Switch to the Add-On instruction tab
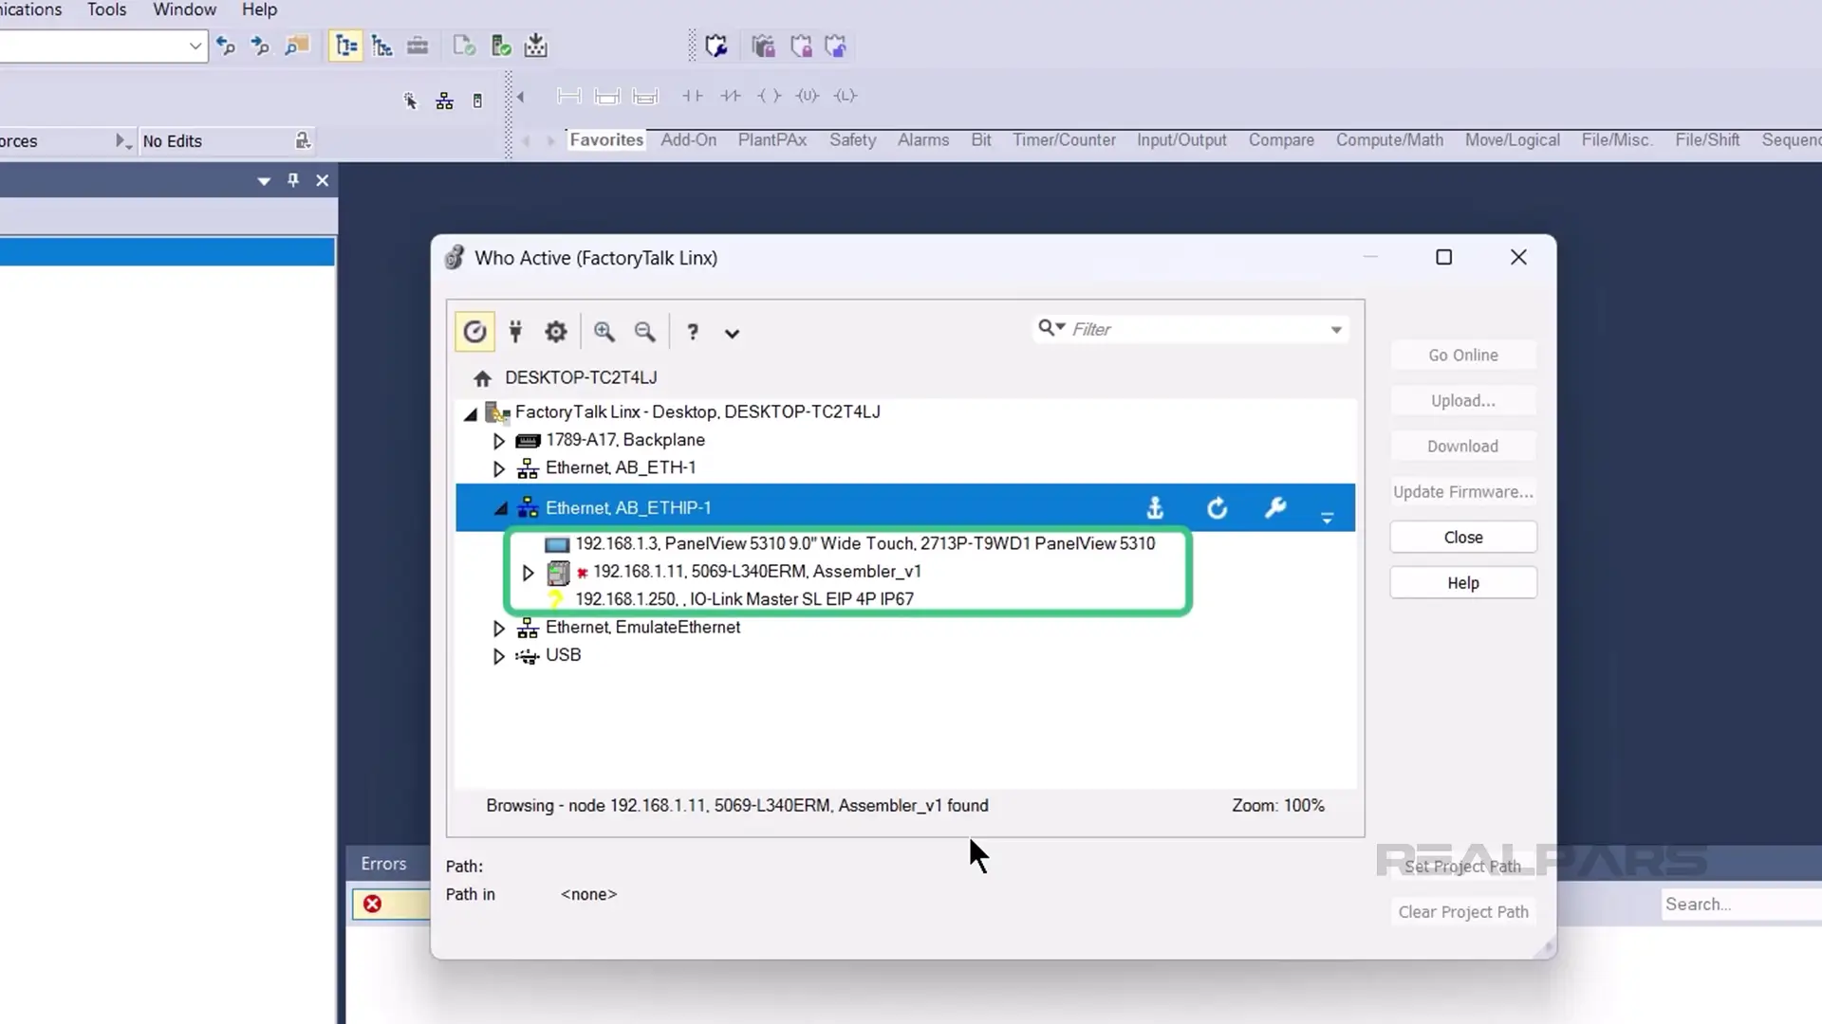Screen dimensions: 1822x1024 pyautogui.click(x=688, y=139)
